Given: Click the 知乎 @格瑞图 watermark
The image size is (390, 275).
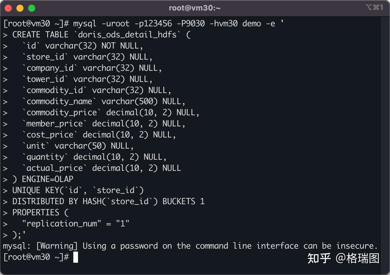Looking at the screenshot, I should (x=343, y=258).
